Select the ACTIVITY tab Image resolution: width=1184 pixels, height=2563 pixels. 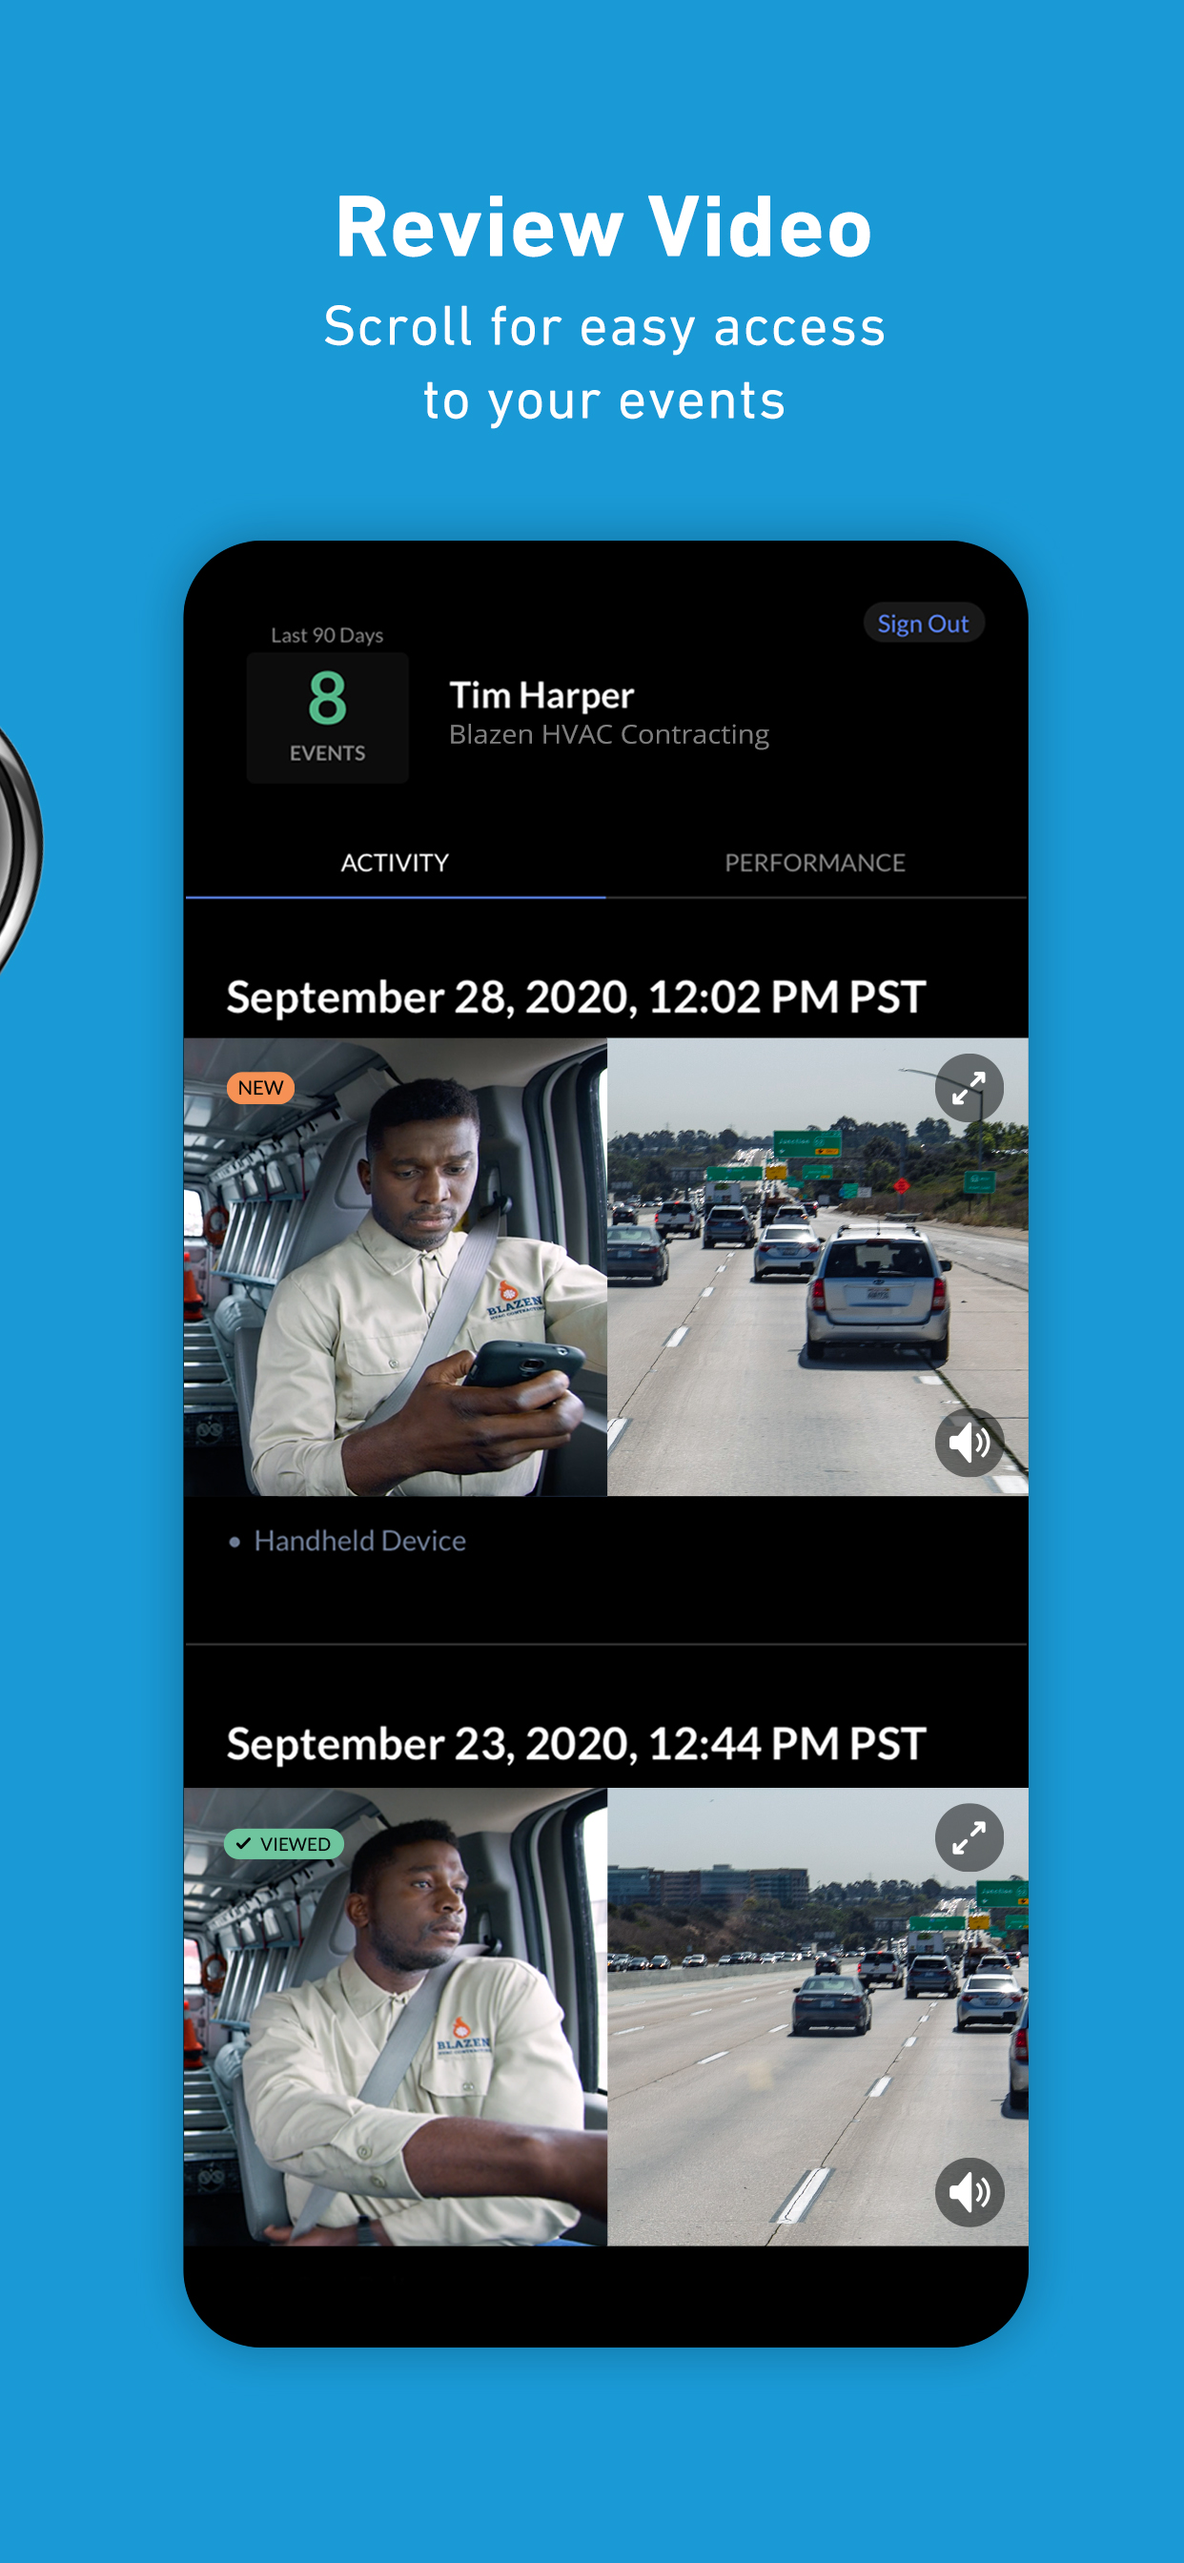click(395, 863)
